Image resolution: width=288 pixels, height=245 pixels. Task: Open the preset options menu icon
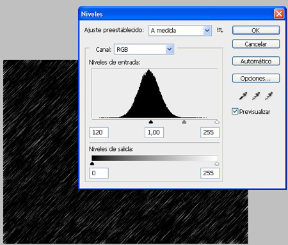point(220,30)
